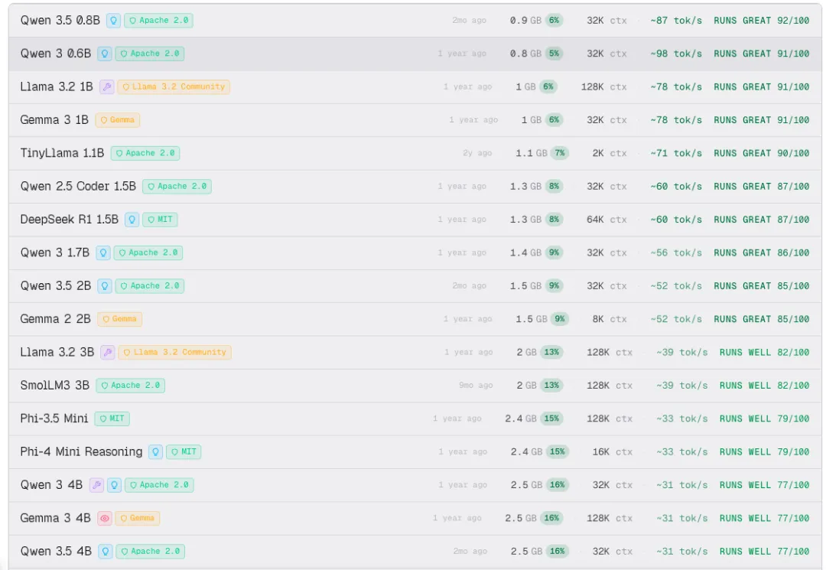Click the vision eye icon on Gemma 3 4B
This screenshot has width=826, height=570.
click(x=105, y=519)
